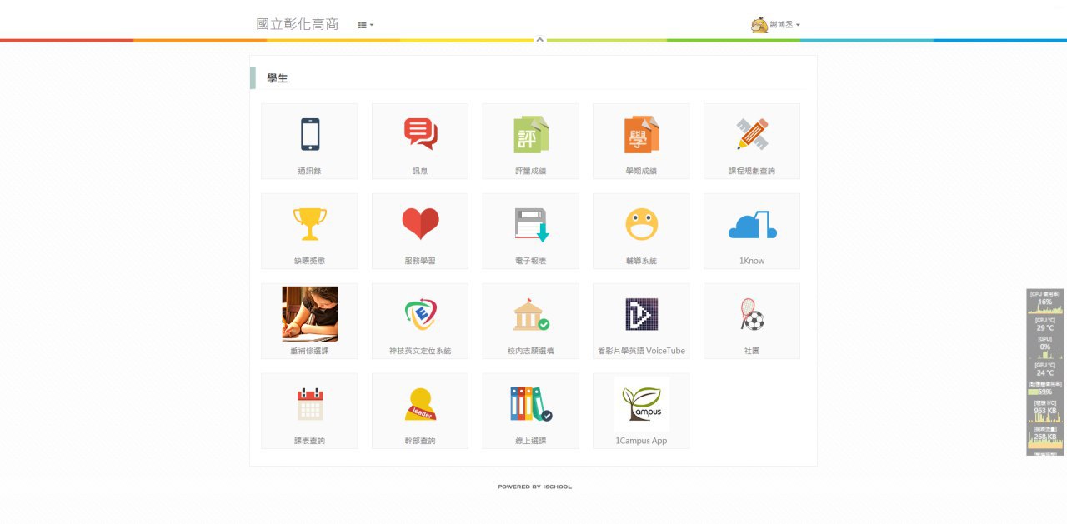Image resolution: width=1067 pixels, height=524 pixels.
Task: Expand the list menu dropdown beside school name
Action: click(x=365, y=25)
